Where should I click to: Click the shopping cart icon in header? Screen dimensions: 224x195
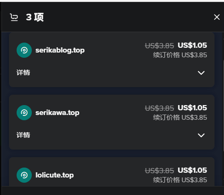point(14,17)
